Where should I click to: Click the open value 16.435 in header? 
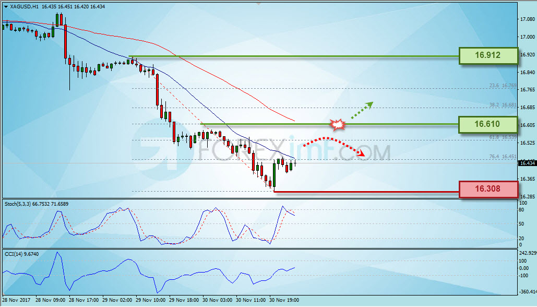coord(49,6)
